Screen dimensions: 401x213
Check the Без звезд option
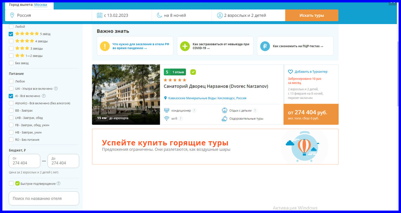(x=11, y=63)
